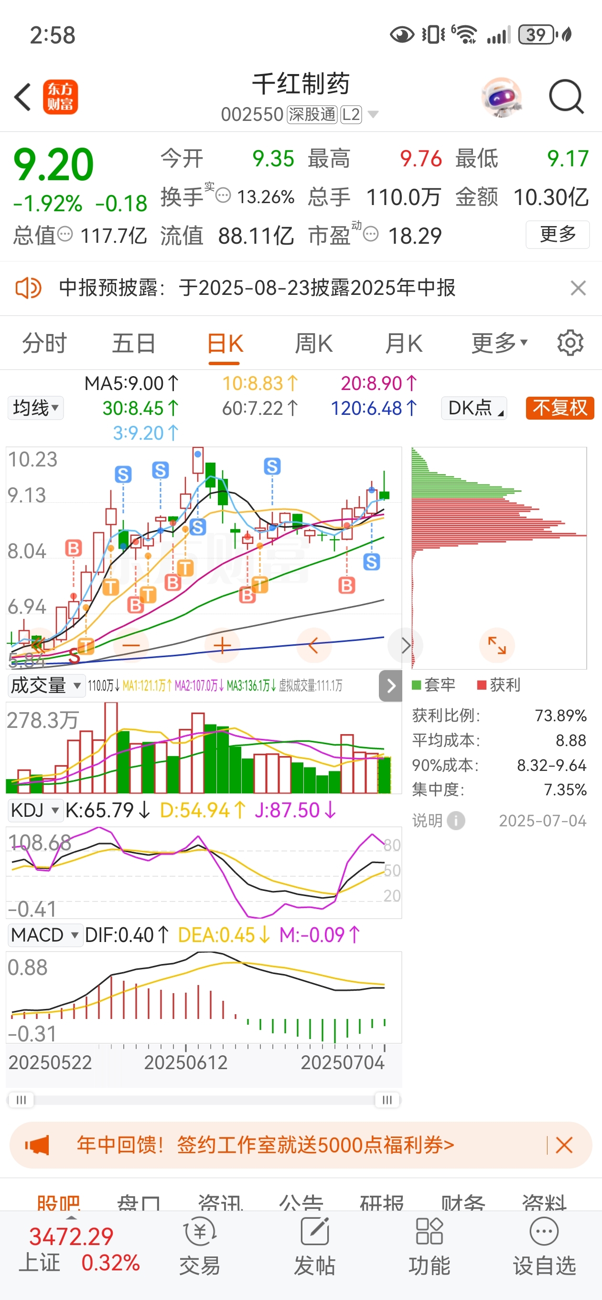Open the search magnifier

(x=566, y=96)
